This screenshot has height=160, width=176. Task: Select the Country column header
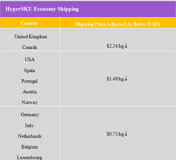pyautogui.click(x=29, y=23)
